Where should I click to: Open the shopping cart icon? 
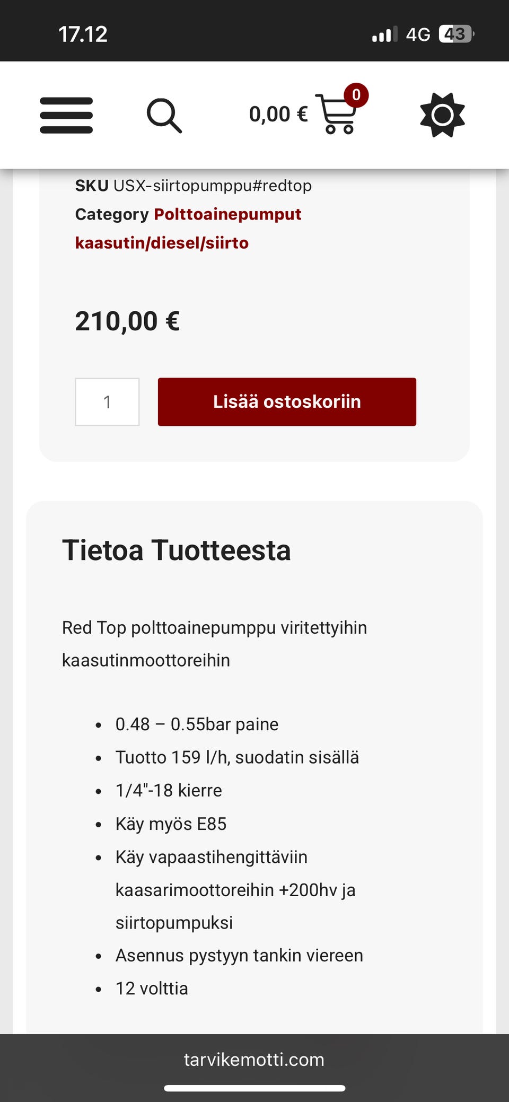coord(336,115)
